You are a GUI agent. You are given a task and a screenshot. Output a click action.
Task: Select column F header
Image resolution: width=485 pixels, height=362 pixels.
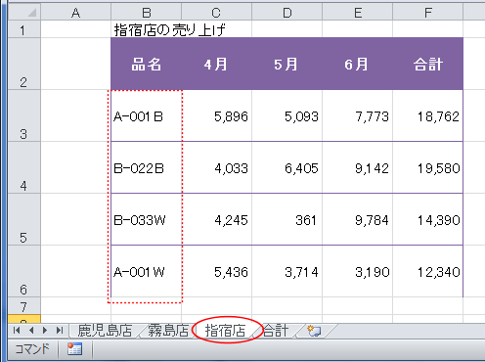(427, 13)
